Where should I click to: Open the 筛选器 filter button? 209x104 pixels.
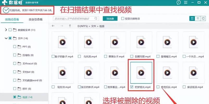(x=110, y=18)
